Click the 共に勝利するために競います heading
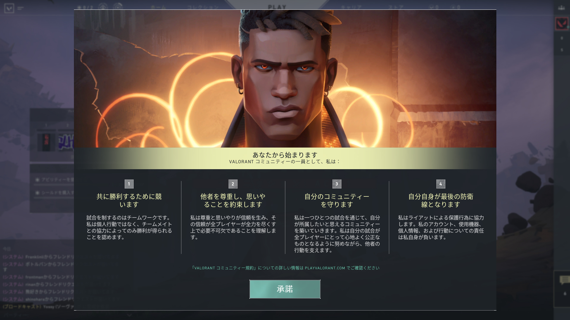570x320 pixels. (x=129, y=201)
